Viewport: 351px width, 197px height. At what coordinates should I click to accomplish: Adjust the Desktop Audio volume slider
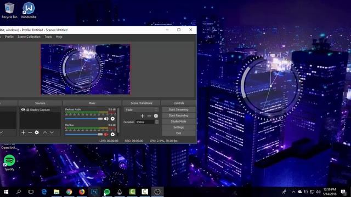(x=84, y=119)
